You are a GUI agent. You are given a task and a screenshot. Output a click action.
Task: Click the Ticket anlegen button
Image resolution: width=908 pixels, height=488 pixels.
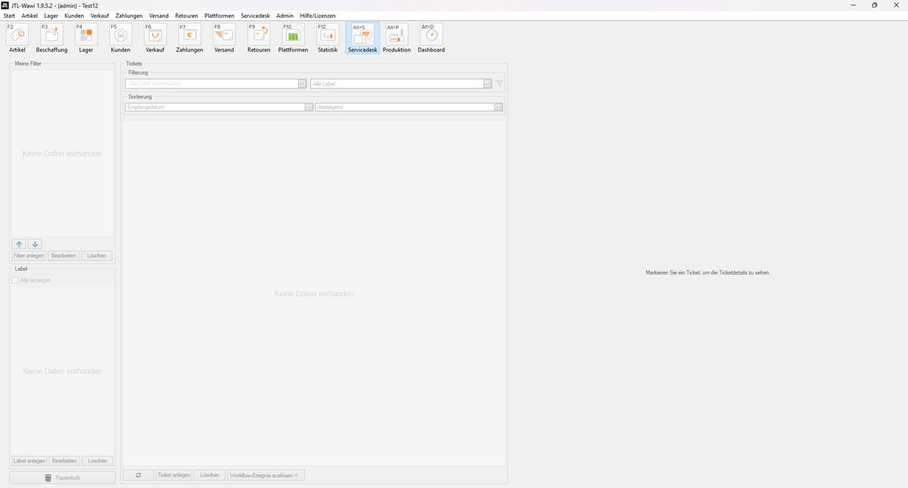[x=174, y=474]
